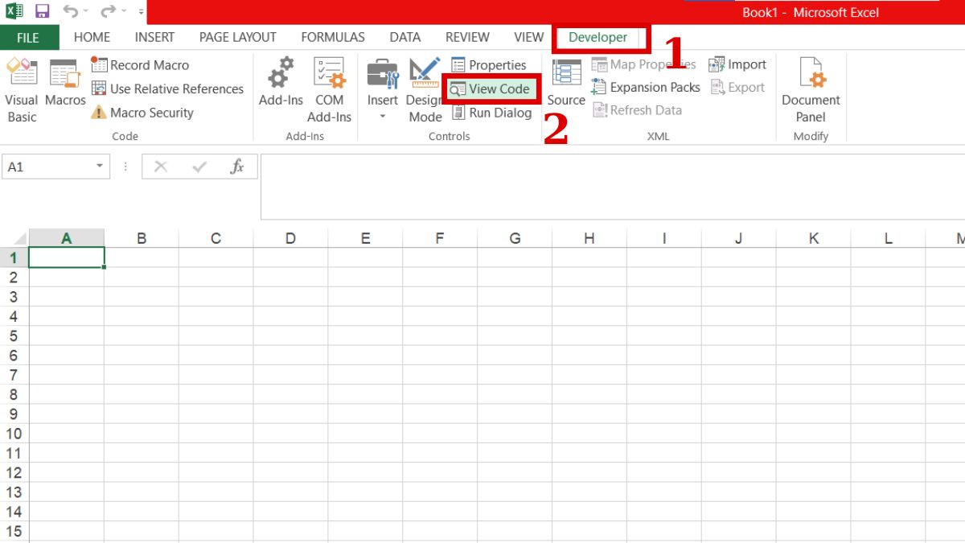Click the Insert Function fx button
Image resolution: width=965 pixels, height=543 pixels.
click(237, 167)
